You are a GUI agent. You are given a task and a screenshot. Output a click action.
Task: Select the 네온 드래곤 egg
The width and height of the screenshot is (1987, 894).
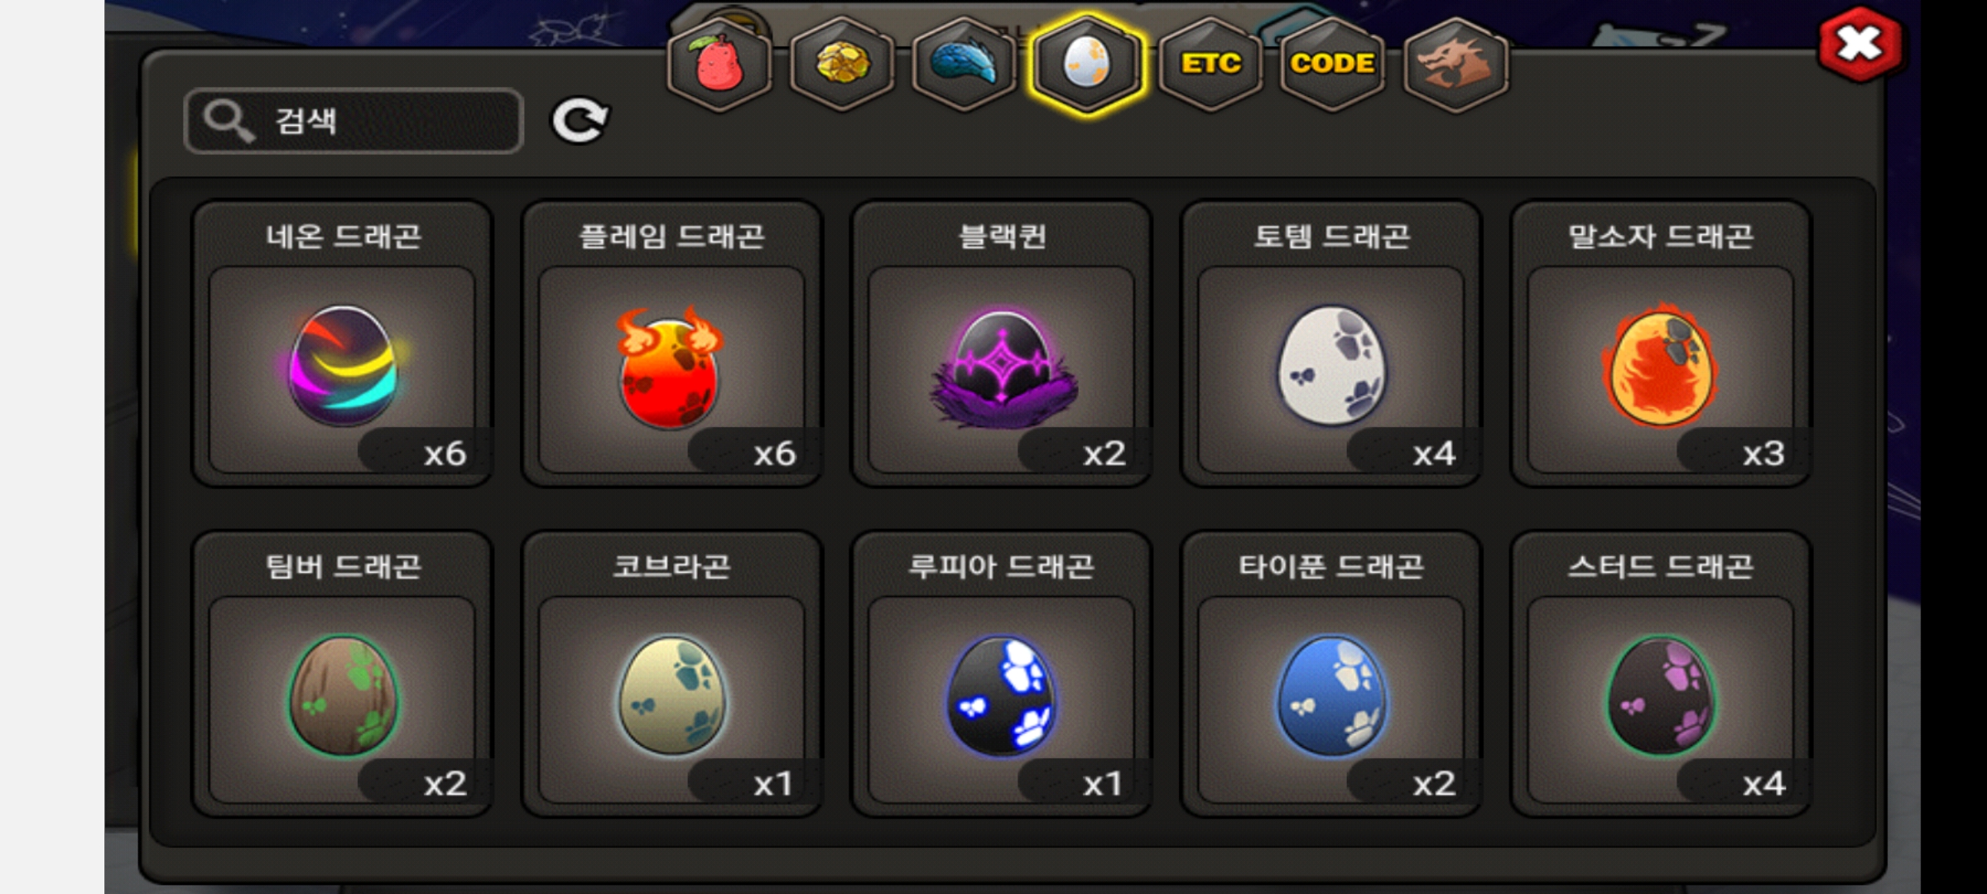[x=342, y=344]
